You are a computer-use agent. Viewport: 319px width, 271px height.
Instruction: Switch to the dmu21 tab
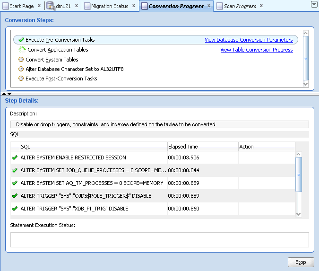[63, 6]
